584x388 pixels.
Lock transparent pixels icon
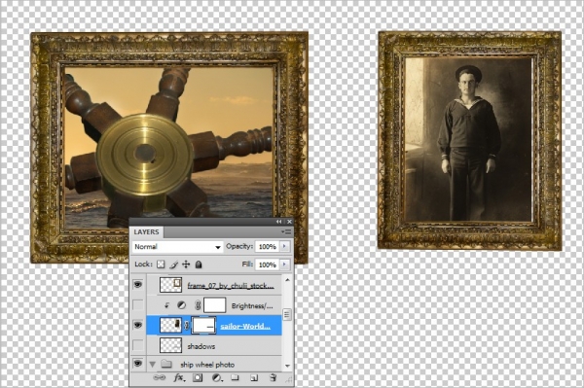(x=161, y=265)
